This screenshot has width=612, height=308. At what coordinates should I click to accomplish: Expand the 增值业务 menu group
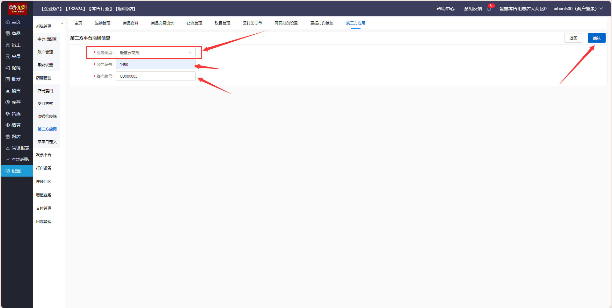coord(44,195)
